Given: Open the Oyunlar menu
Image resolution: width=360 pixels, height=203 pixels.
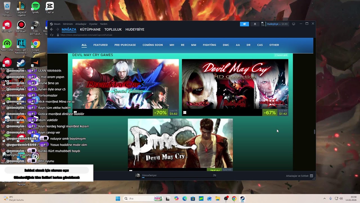Looking at the screenshot, I should click(93, 24).
